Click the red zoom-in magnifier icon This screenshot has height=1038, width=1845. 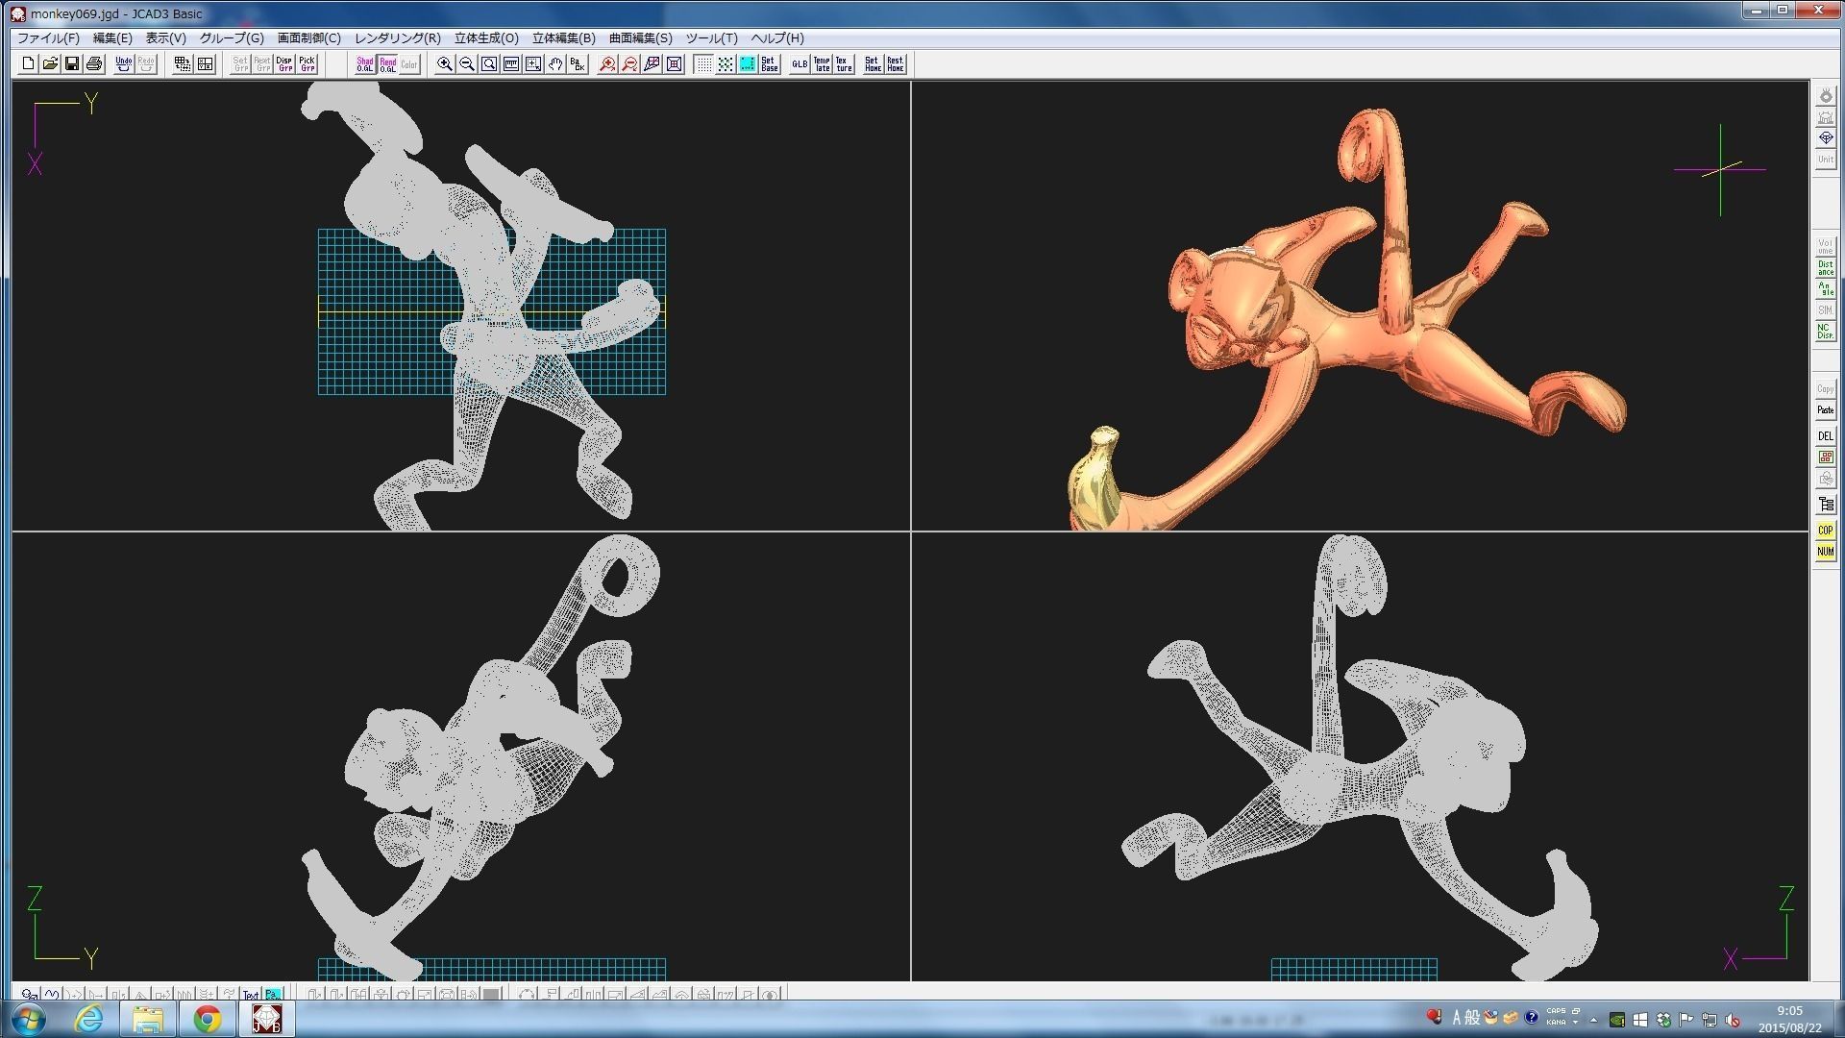(607, 64)
